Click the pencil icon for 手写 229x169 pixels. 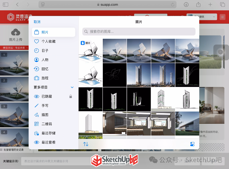37,106
